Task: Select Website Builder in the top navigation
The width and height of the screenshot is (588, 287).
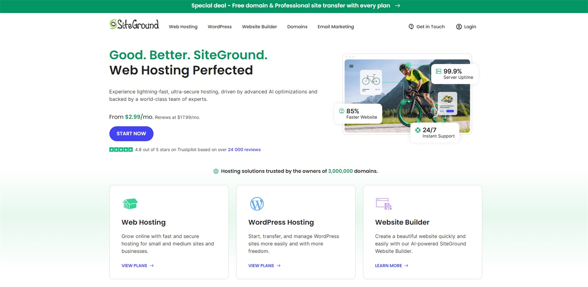Action: (x=259, y=27)
